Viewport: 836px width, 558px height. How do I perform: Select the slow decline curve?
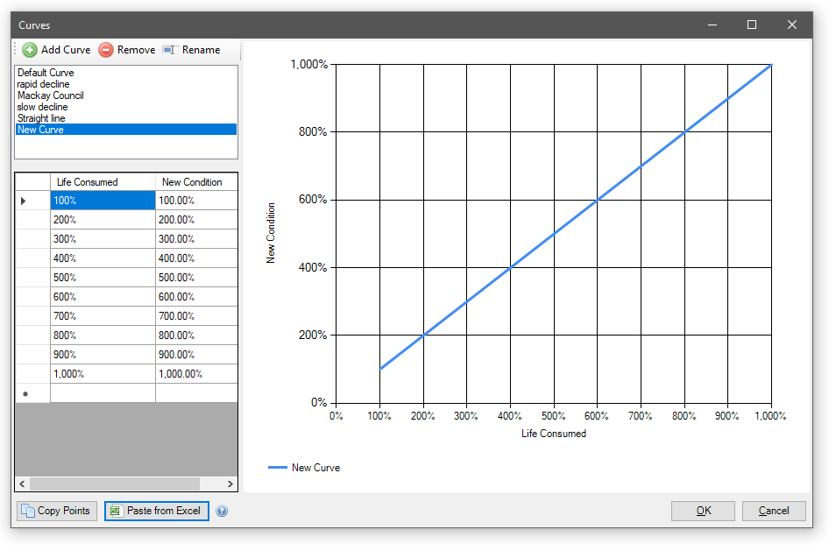[x=42, y=107]
